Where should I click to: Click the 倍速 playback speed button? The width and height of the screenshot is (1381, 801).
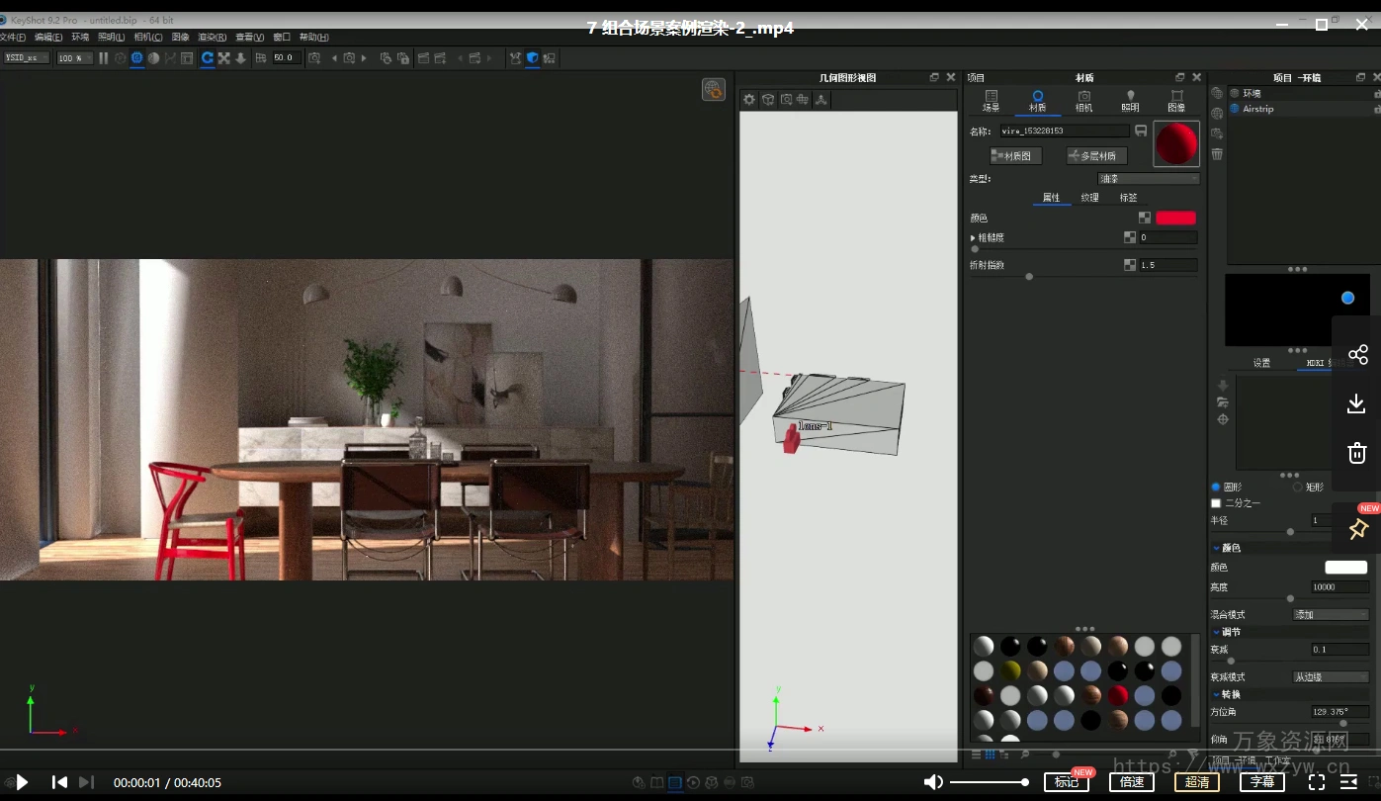point(1132,782)
